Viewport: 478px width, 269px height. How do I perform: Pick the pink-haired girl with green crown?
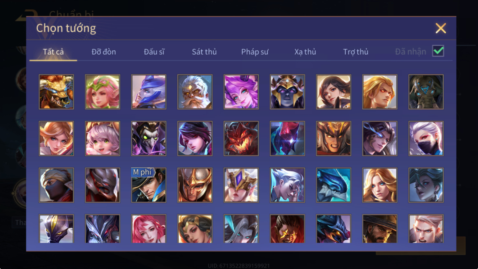103,92
